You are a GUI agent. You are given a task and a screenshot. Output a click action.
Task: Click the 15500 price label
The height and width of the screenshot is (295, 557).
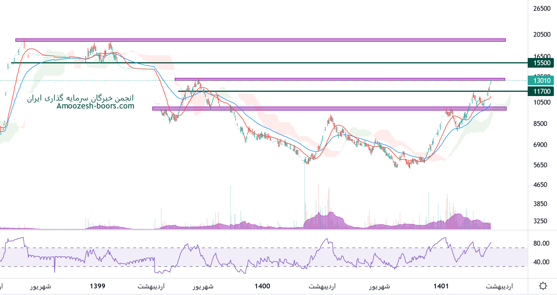(x=540, y=63)
